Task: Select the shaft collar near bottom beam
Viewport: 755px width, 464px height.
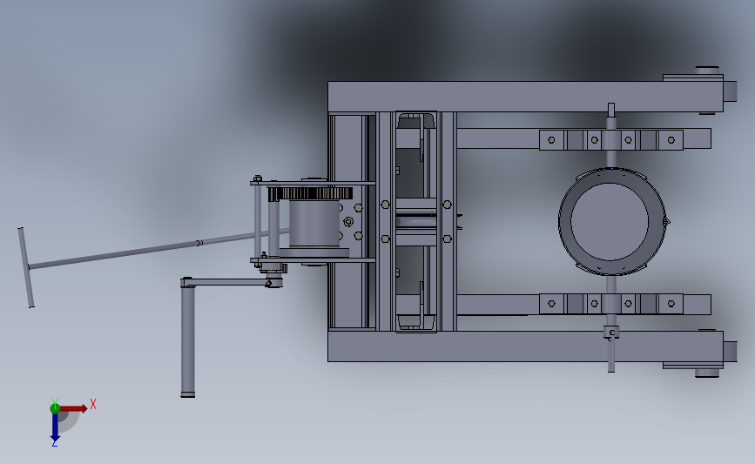Action: pos(611,333)
